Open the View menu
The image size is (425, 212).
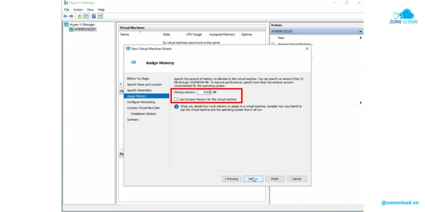[x=90, y=10]
